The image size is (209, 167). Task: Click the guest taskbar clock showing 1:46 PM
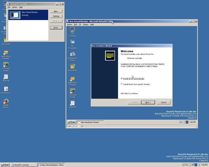click(193, 122)
